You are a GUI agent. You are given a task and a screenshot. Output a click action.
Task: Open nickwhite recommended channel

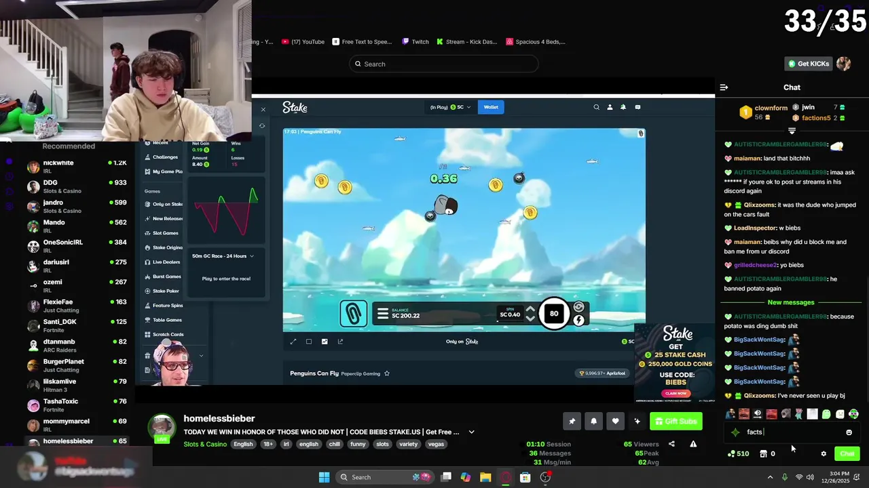pyautogui.click(x=77, y=167)
